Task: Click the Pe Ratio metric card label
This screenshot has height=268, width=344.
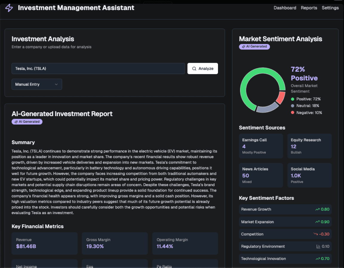Action: point(164,266)
